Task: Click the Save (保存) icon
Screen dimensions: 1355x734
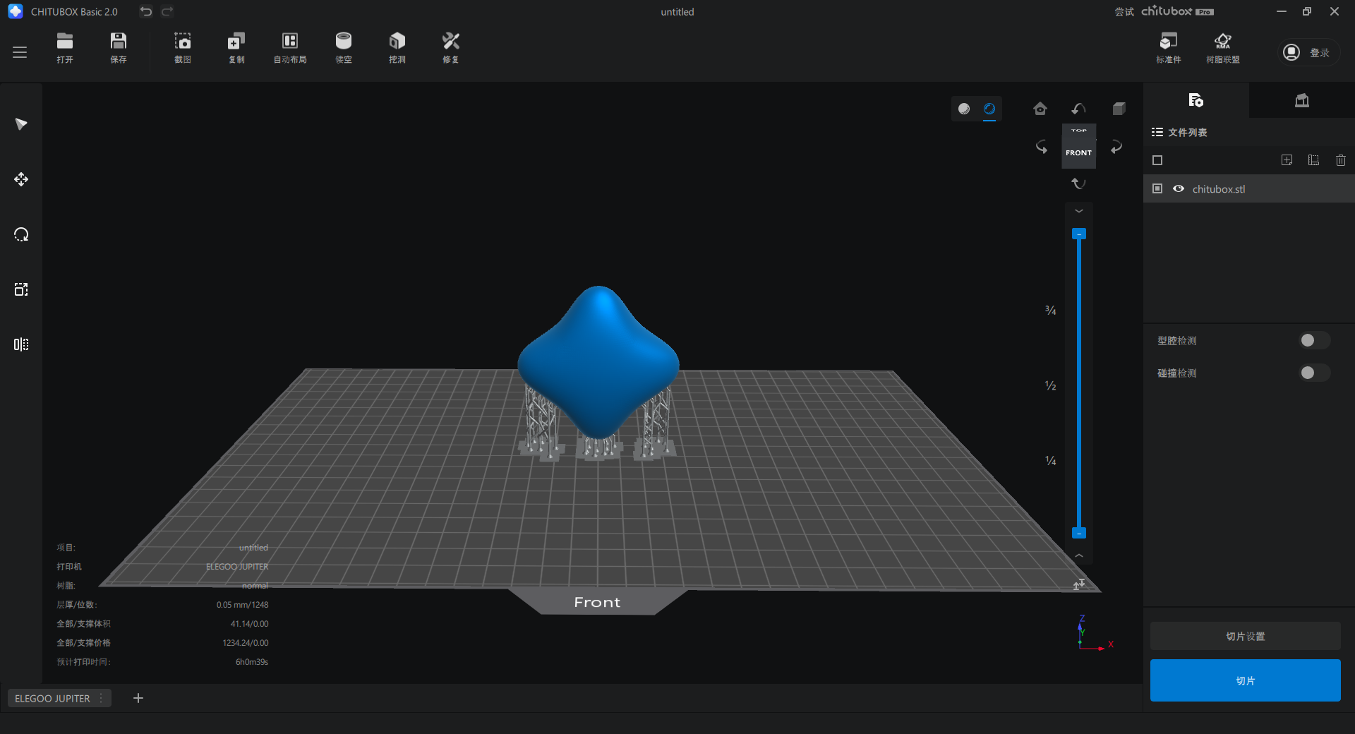Action: (x=119, y=48)
